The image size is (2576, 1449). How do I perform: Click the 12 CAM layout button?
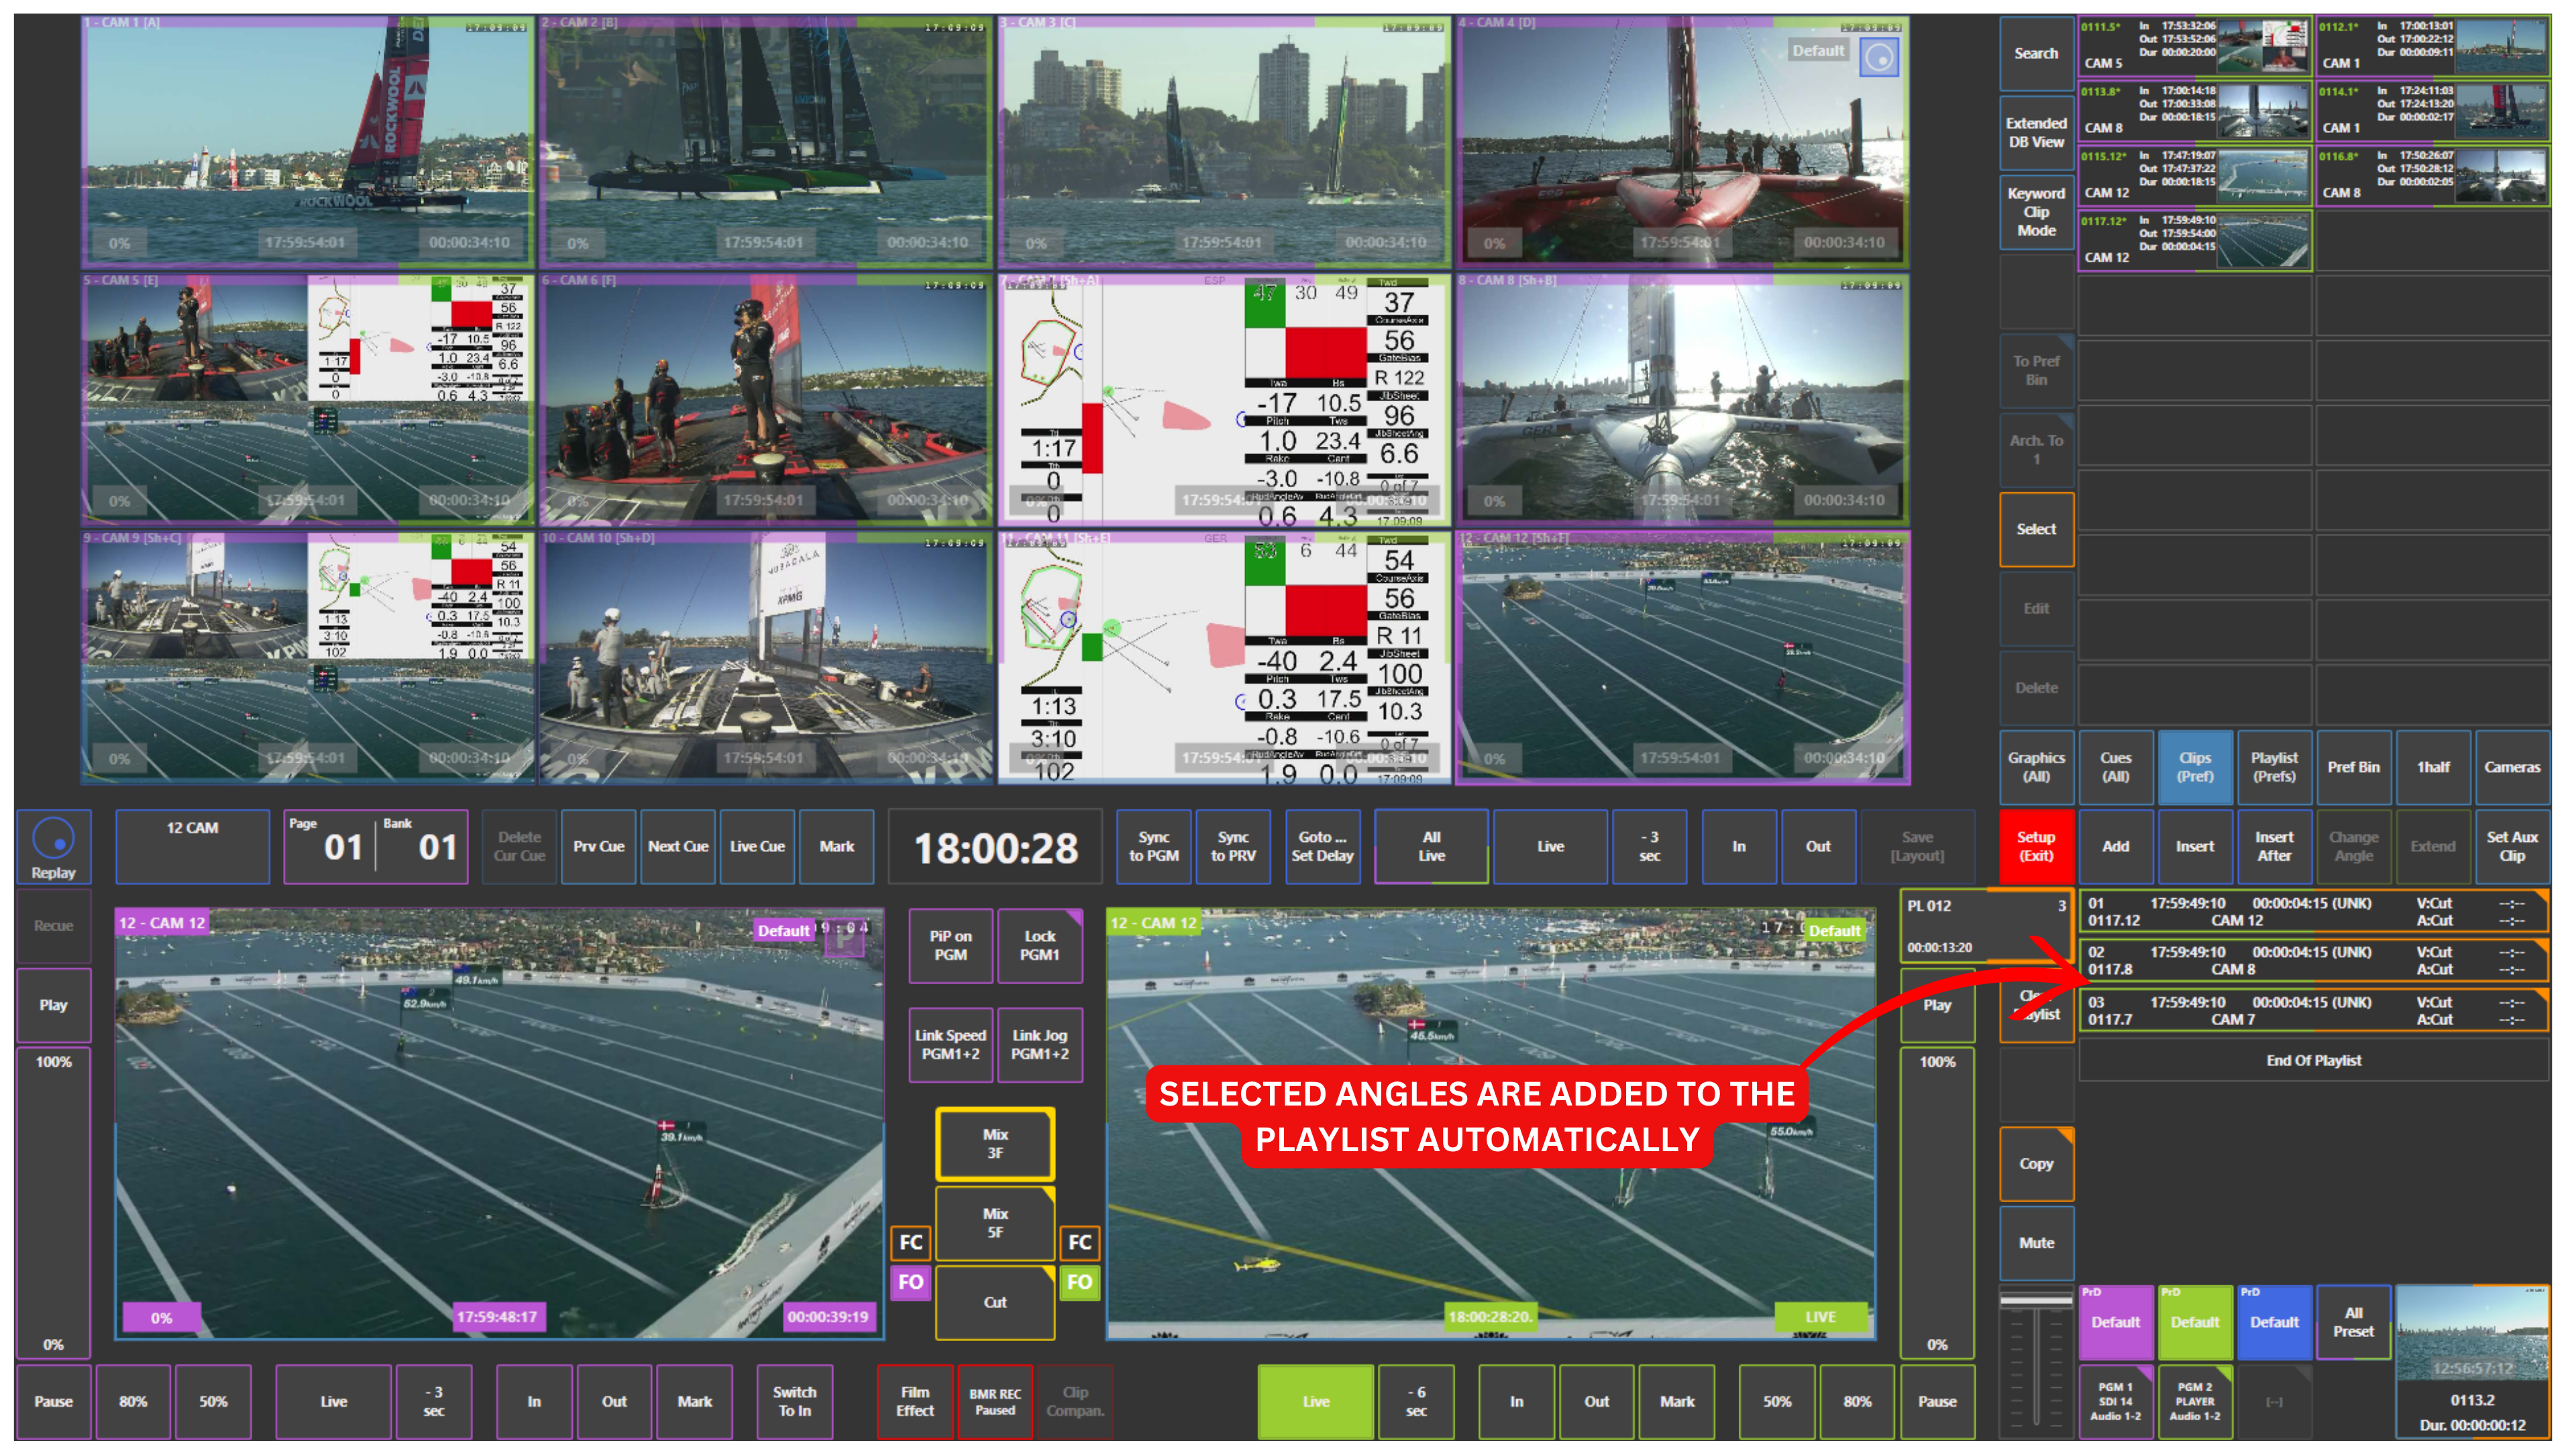tap(192, 846)
